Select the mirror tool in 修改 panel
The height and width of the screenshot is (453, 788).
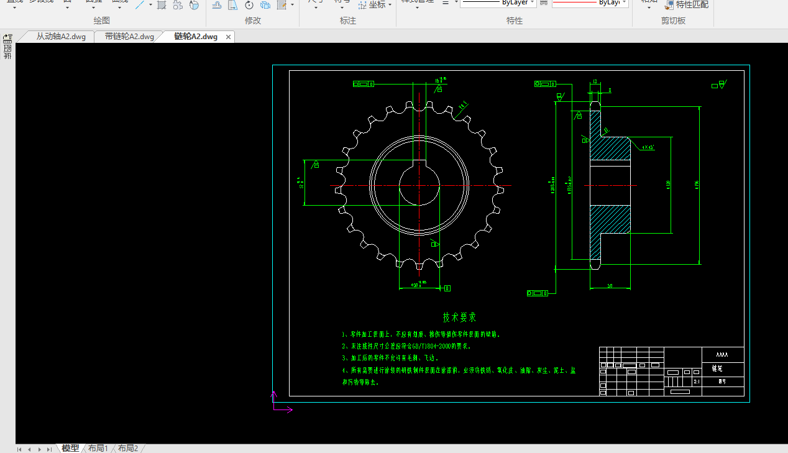click(x=232, y=5)
